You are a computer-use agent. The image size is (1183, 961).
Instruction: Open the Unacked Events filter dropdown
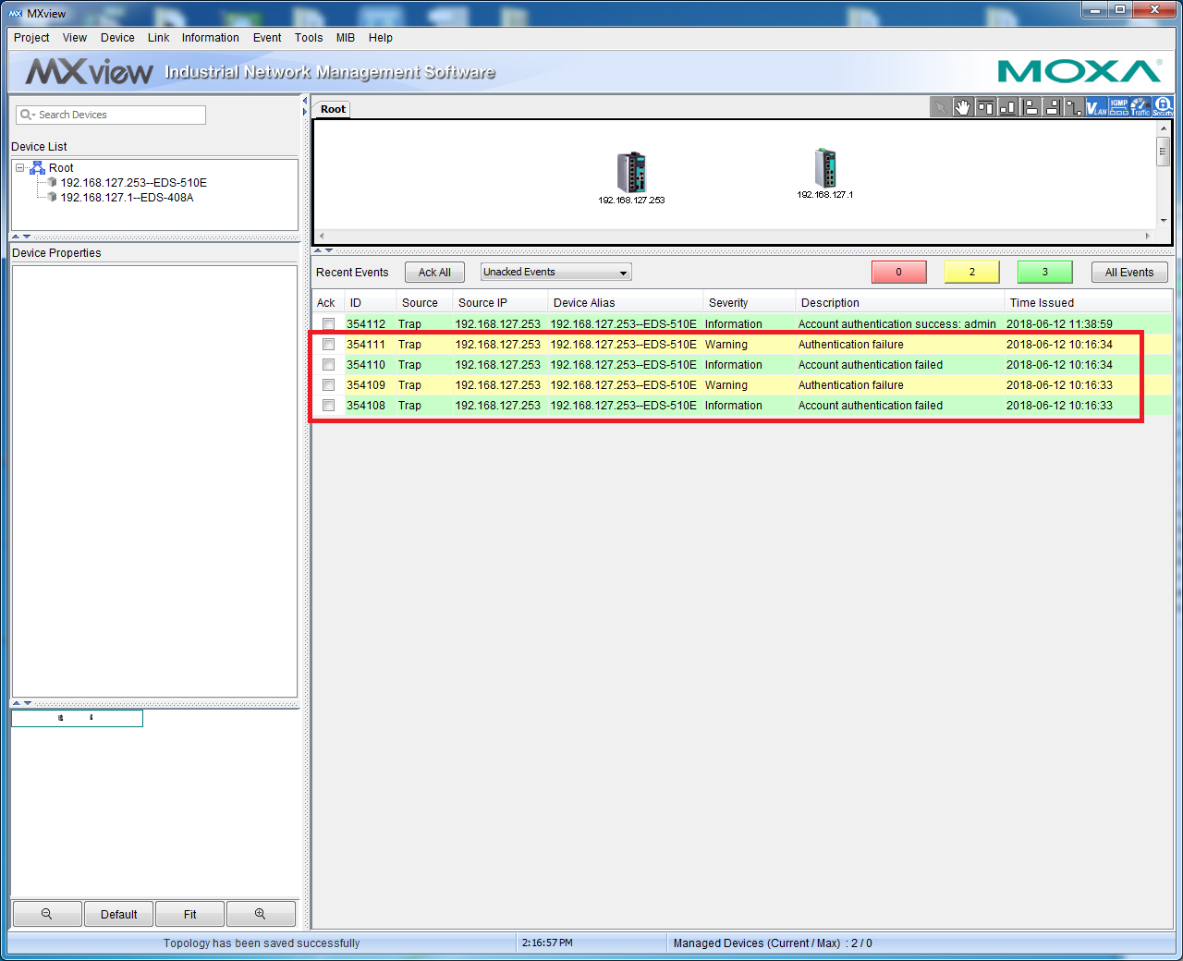[556, 272]
